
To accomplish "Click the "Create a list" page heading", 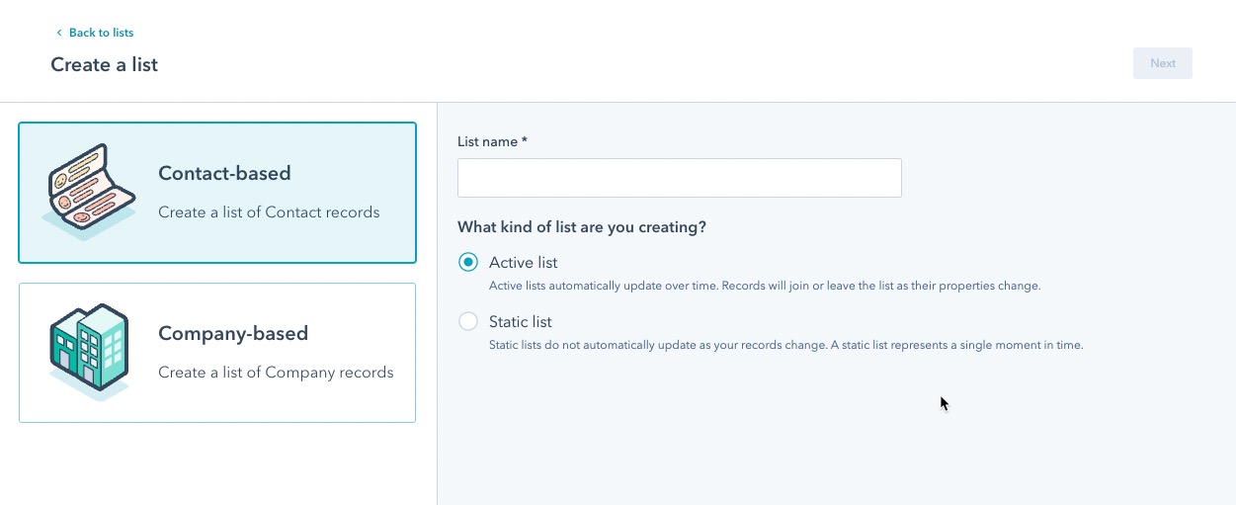I will coord(105,65).
